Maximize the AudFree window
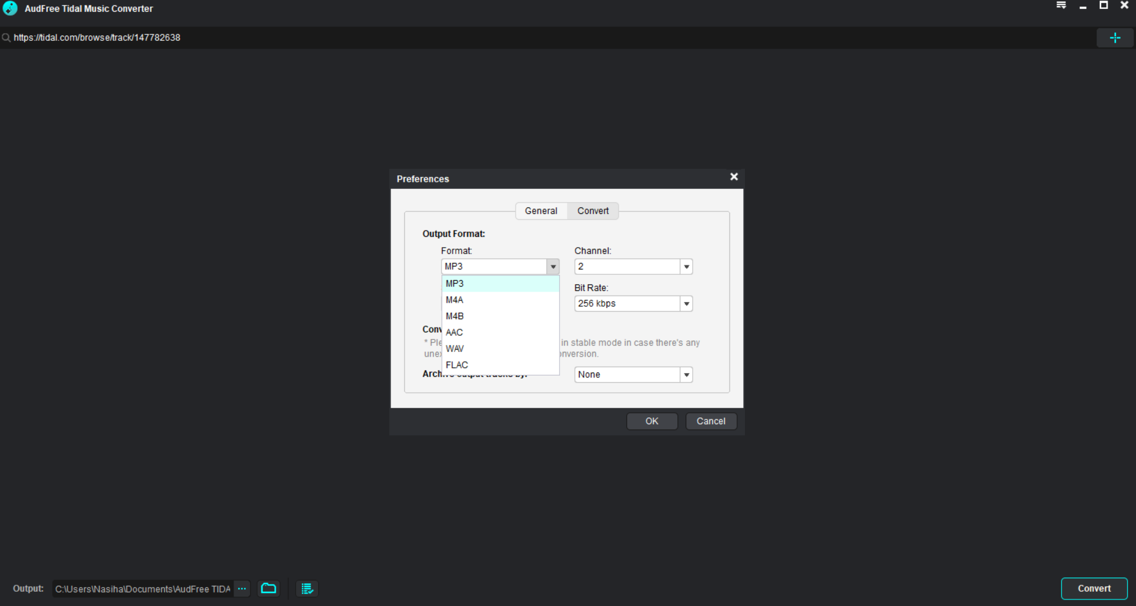Screen dimensions: 1136x606 click(1103, 5)
